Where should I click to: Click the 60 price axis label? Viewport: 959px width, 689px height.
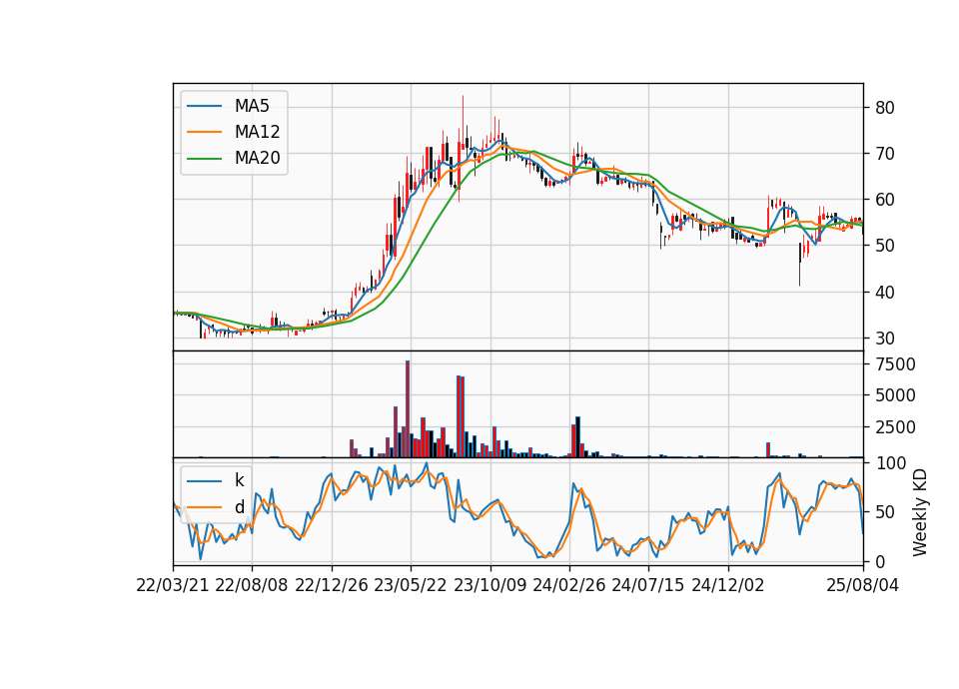[885, 200]
